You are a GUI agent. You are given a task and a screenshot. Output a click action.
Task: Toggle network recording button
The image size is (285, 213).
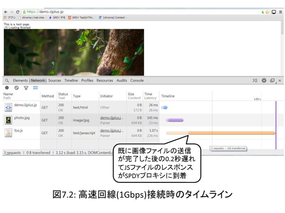(x=7, y=88)
